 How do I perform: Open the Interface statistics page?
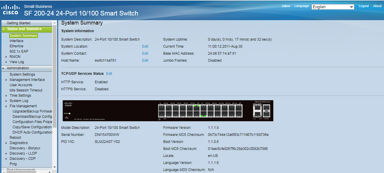coord(16,41)
